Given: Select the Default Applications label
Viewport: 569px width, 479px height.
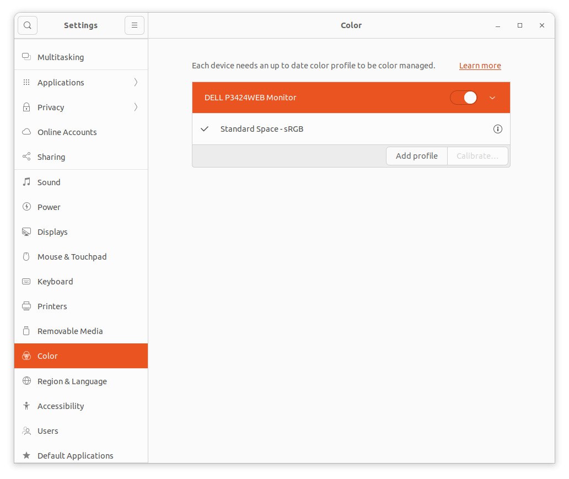Looking at the screenshot, I should coord(75,456).
